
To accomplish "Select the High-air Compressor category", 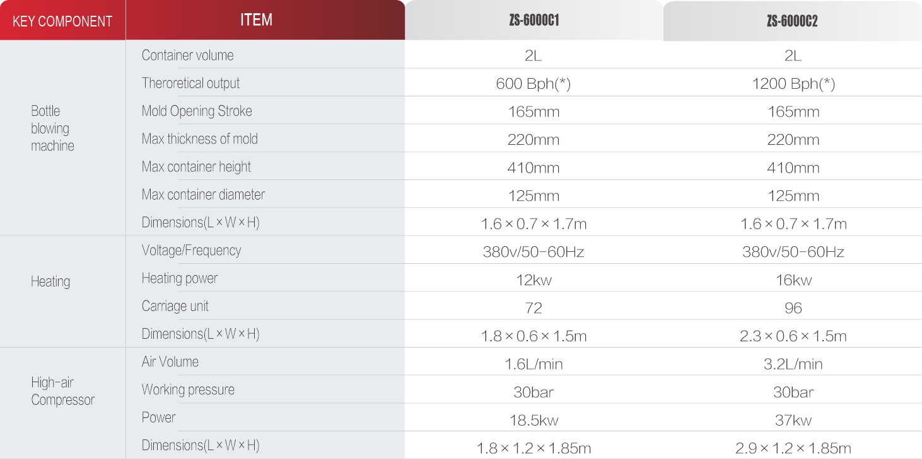I will click(62, 391).
